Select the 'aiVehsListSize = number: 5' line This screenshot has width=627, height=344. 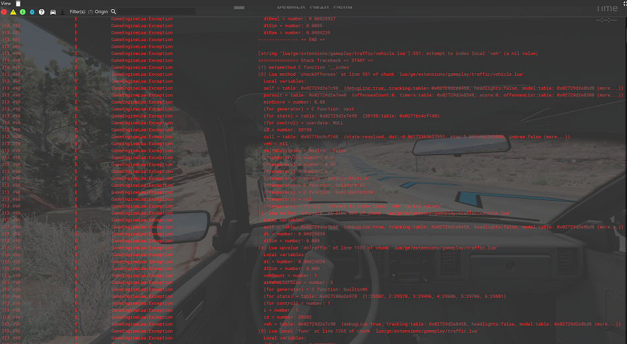click(298, 283)
